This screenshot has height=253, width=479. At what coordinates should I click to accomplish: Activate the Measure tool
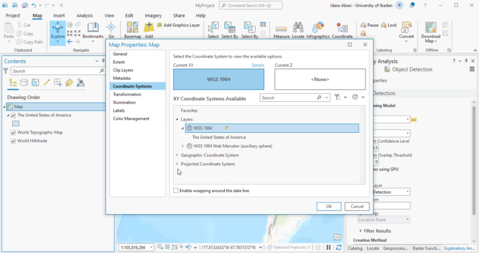pyautogui.click(x=281, y=30)
